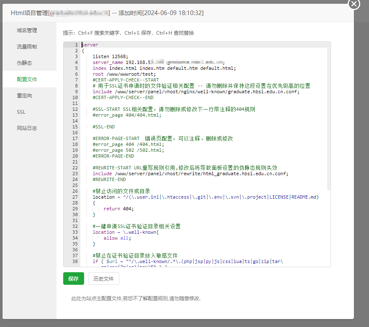Viewport: 369px width, 327px height.
Task: Click the '#CERT-APPLY-CHECK--START' comment
Action: 126,80
